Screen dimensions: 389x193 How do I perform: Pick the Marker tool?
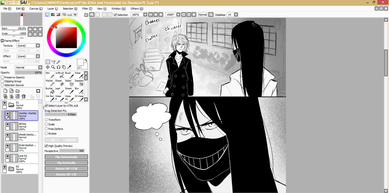tap(49, 83)
